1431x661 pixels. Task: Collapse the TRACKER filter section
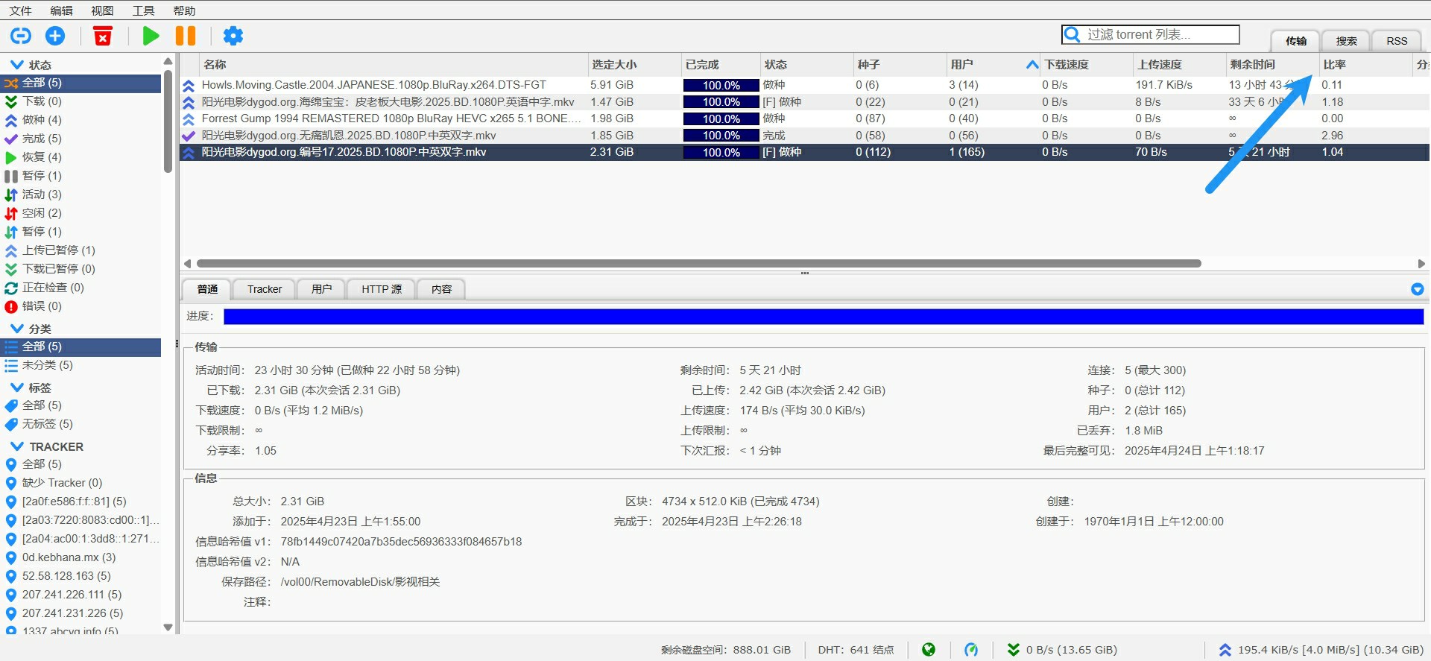coord(17,446)
